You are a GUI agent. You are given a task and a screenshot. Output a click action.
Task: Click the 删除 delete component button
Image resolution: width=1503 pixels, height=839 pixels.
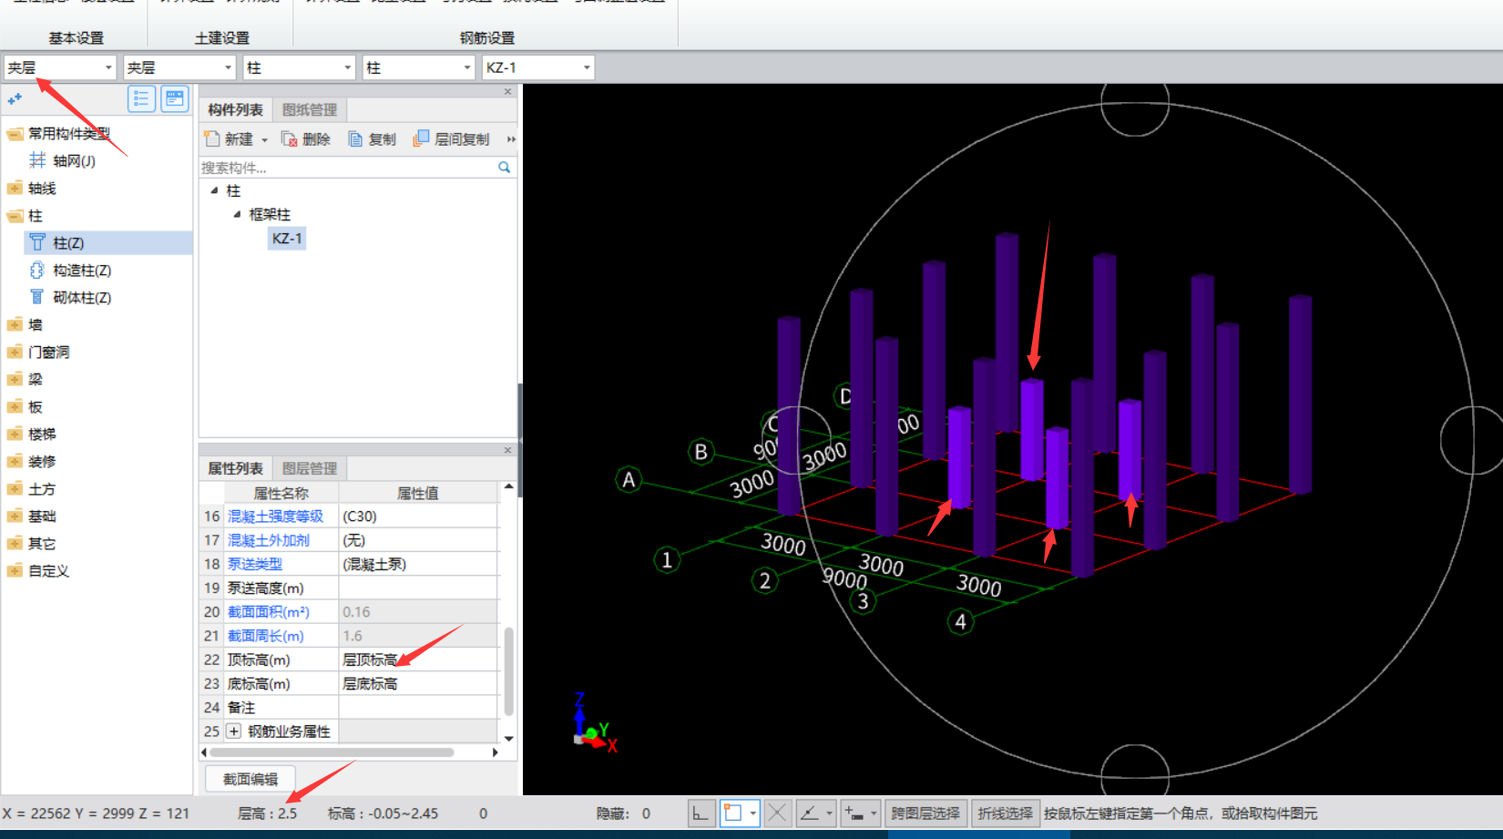point(306,138)
